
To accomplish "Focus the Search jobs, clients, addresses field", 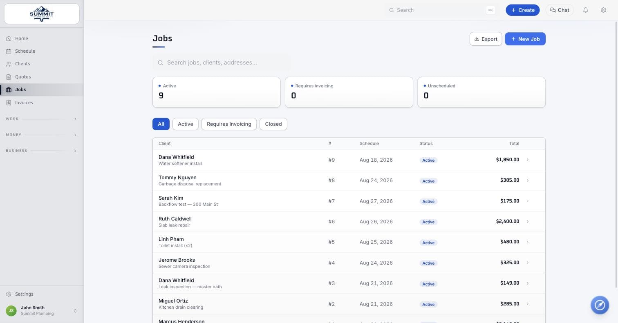I will [222, 62].
